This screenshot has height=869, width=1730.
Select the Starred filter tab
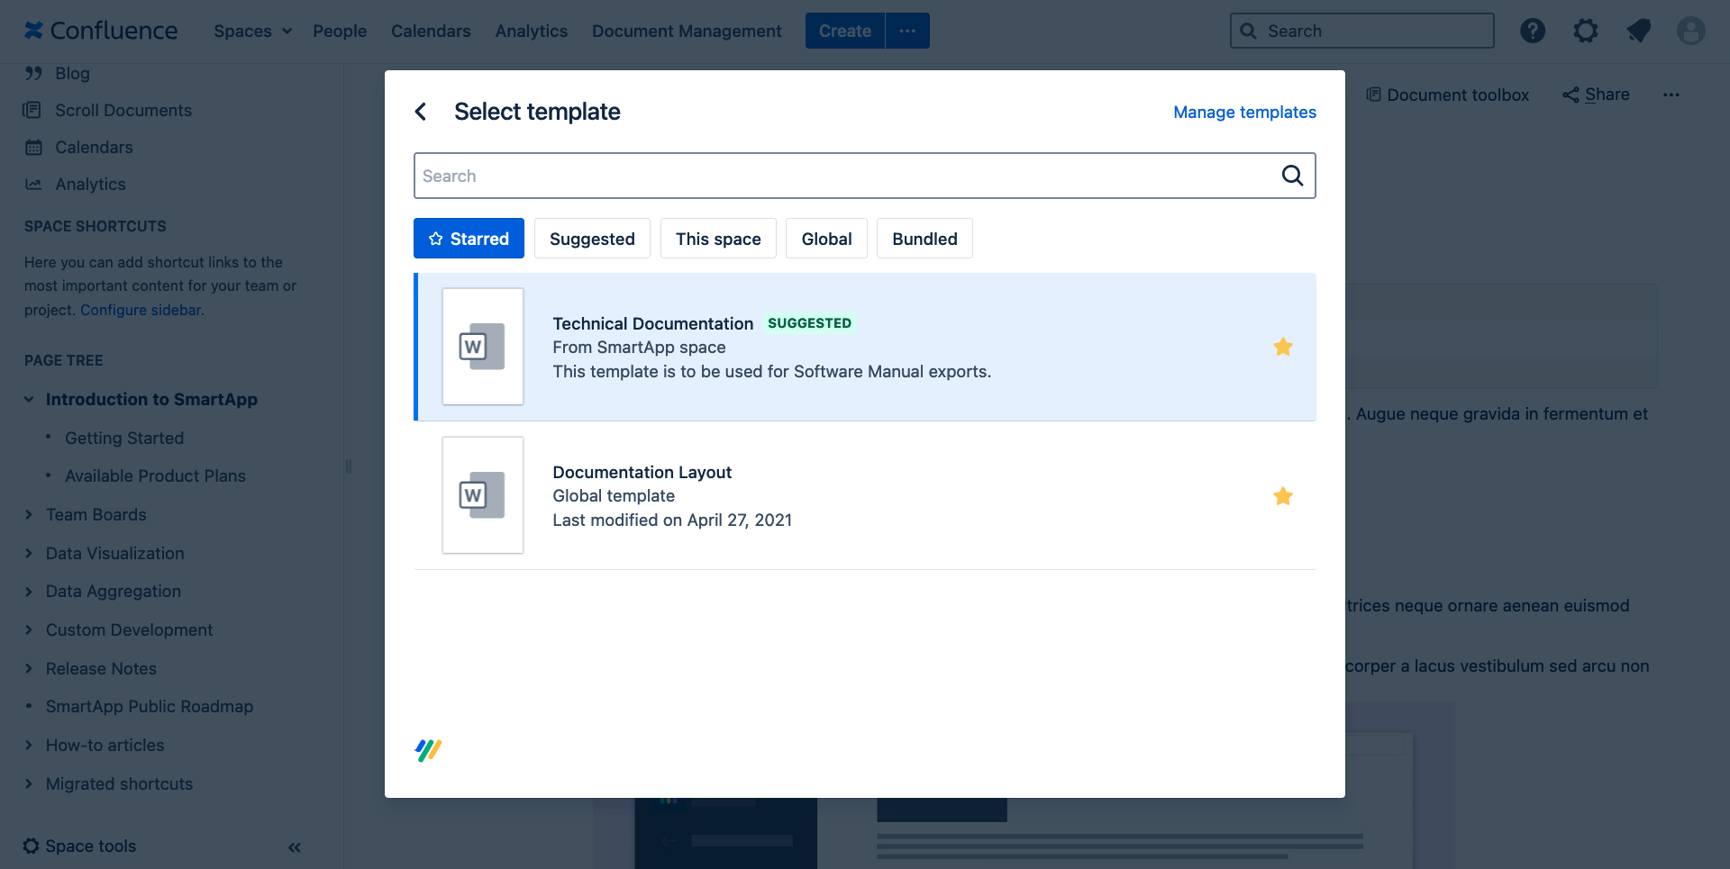(x=469, y=239)
